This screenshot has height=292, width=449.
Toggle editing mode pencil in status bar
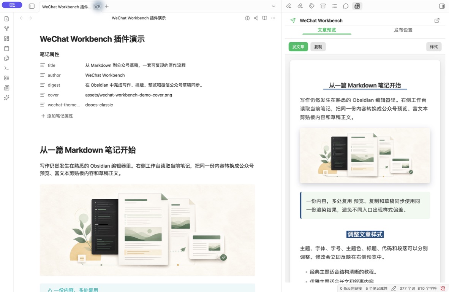[x=394, y=288]
